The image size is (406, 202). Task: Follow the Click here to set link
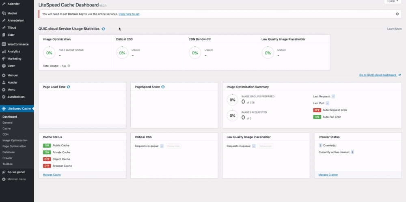pos(129,14)
